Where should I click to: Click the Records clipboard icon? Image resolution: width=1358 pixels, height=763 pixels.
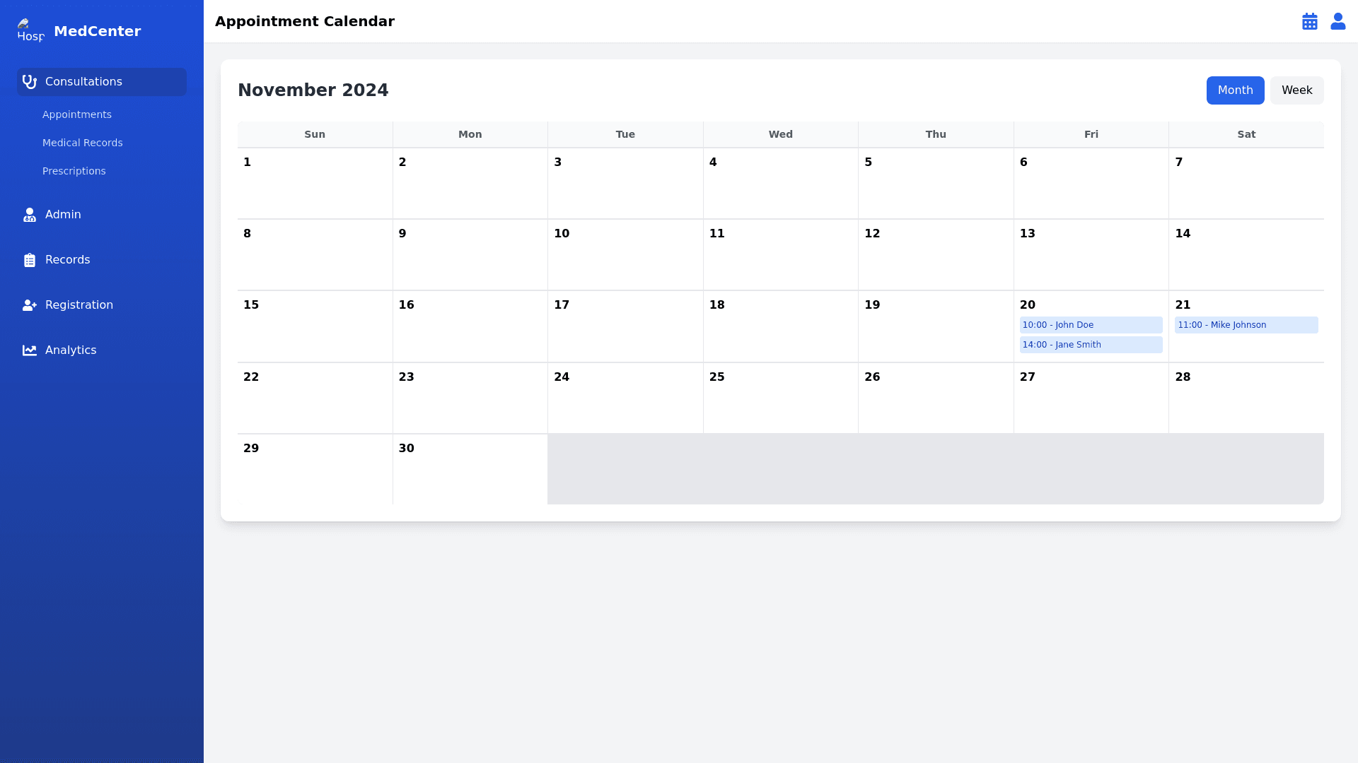(x=30, y=260)
